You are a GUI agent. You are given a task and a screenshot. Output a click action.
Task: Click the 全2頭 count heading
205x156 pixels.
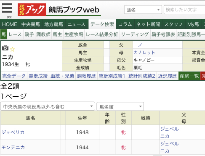pyautogui.click(x=10, y=86)
